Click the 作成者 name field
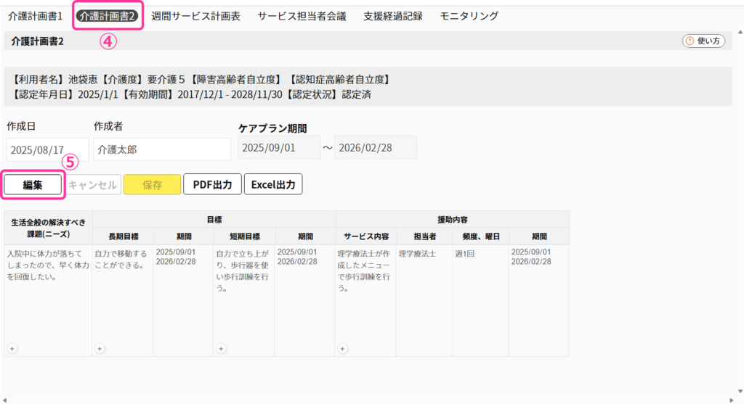Viewport: 744px width, 404px height. [161, 149]
